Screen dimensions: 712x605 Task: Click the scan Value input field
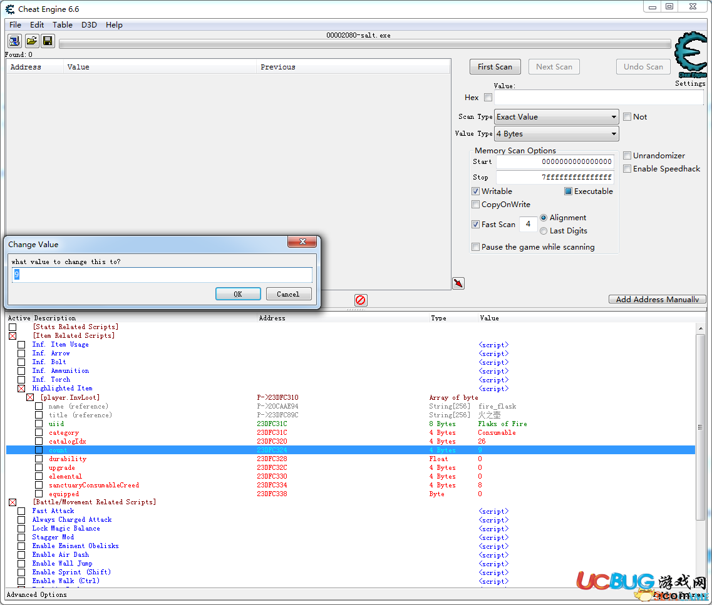[x=599, y=98]
